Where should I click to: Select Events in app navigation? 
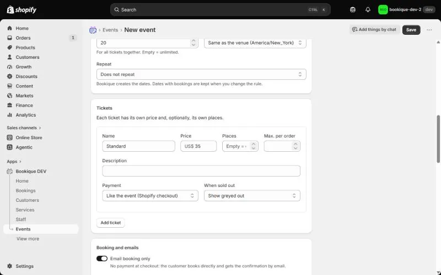[x=41, y=229]
